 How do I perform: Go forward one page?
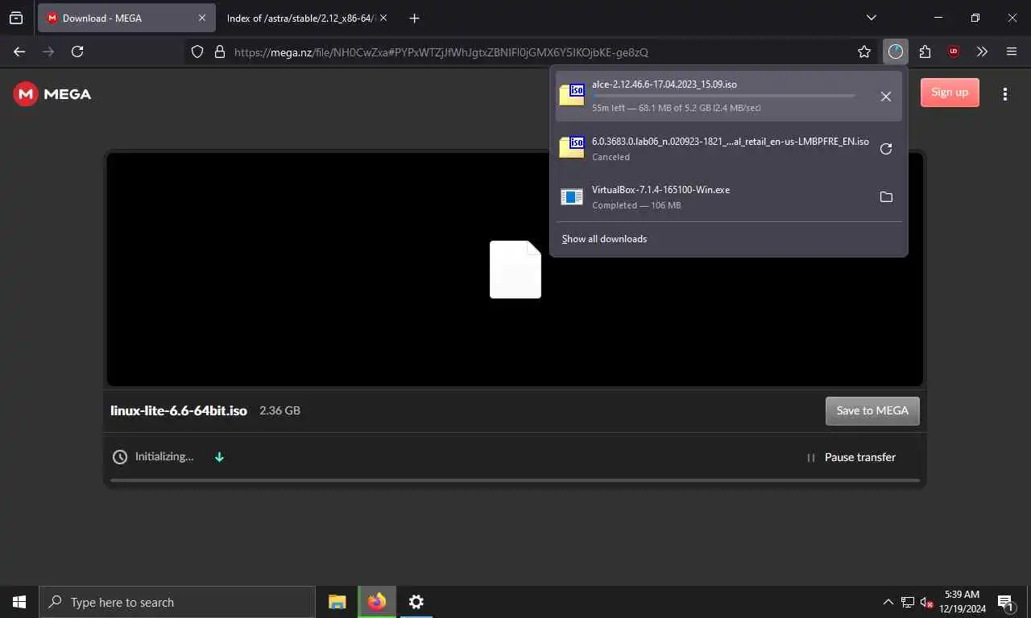click(48, 51)
